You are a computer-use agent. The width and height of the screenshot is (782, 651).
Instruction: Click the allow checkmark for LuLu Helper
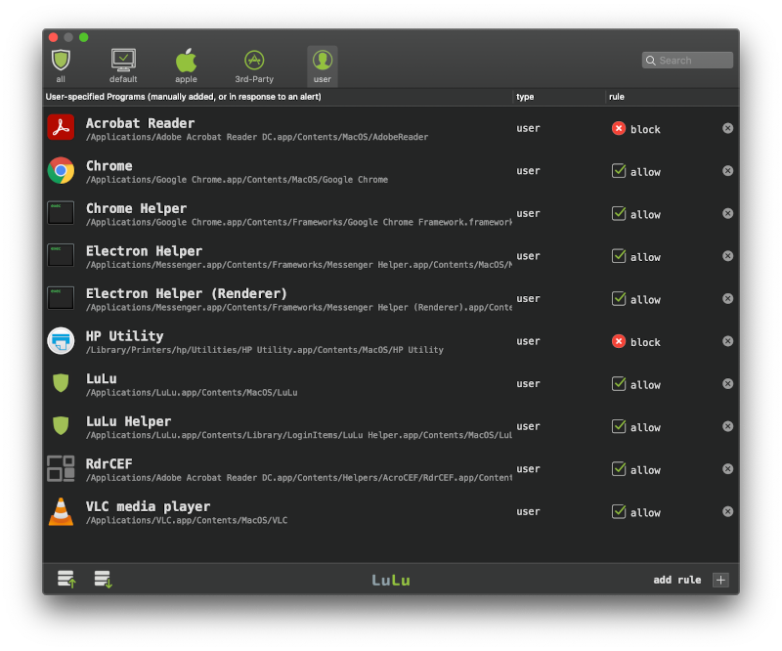(619, 426)
